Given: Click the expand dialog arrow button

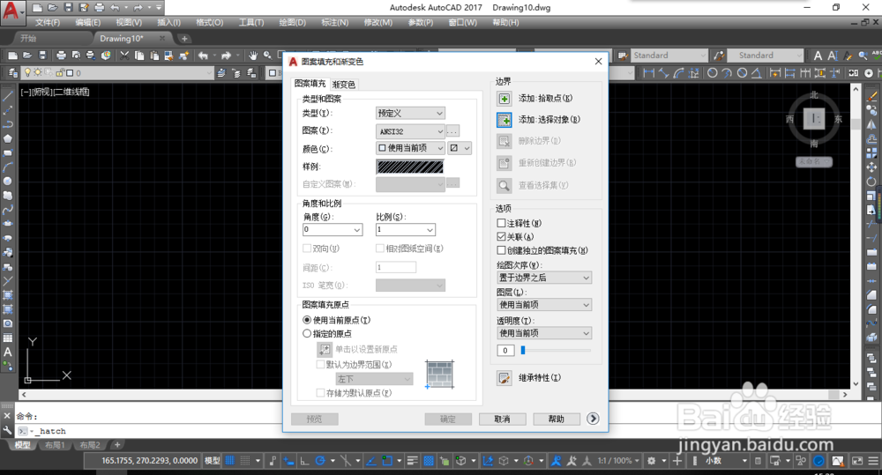Looking at the screenshot, I should (x=593, y=419).
